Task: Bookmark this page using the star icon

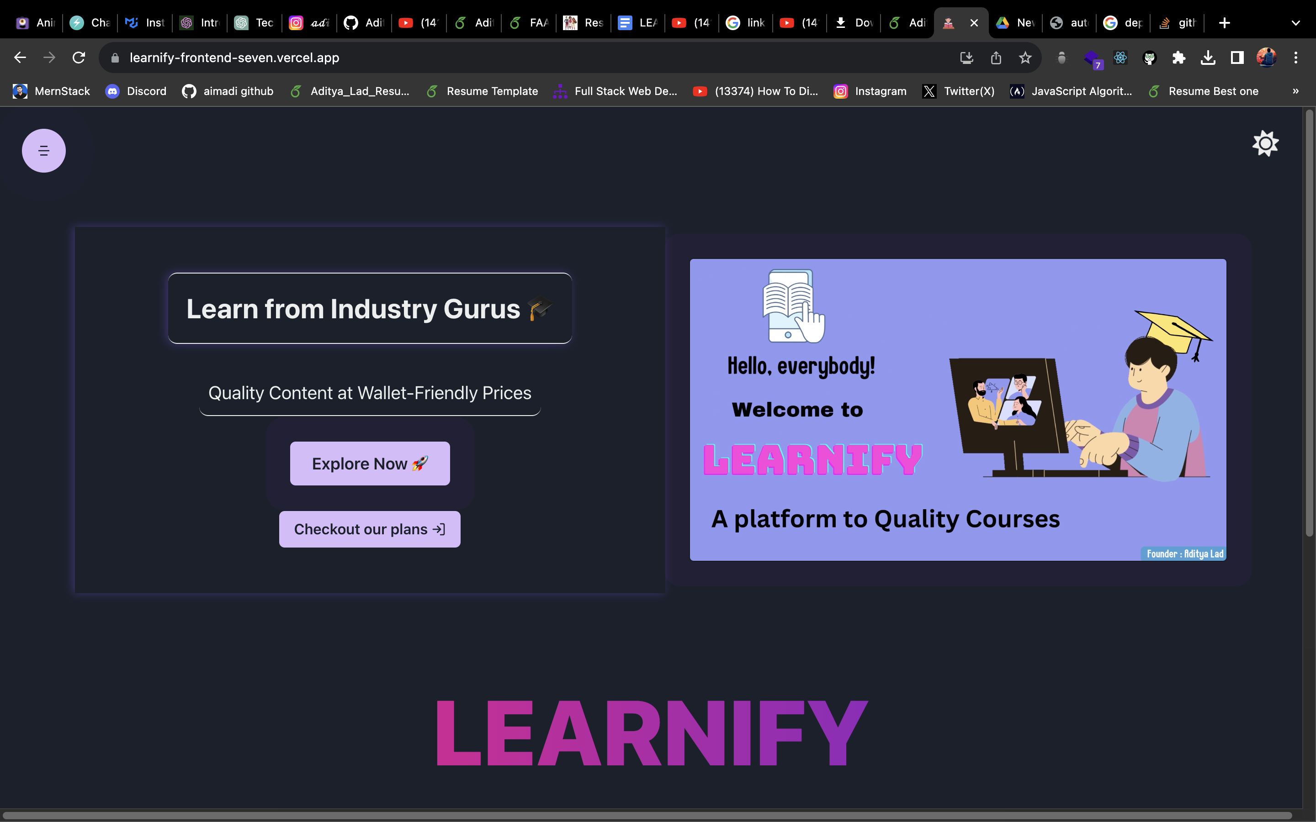Action: pos(1024,57)
